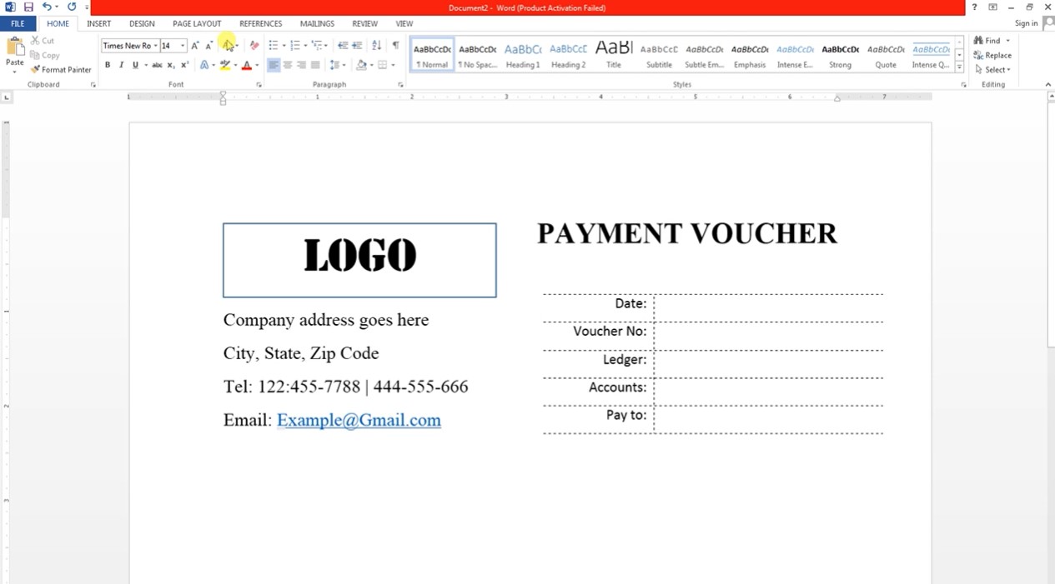
Task: Open the font size dropdown
Action: tap(183, 44)
